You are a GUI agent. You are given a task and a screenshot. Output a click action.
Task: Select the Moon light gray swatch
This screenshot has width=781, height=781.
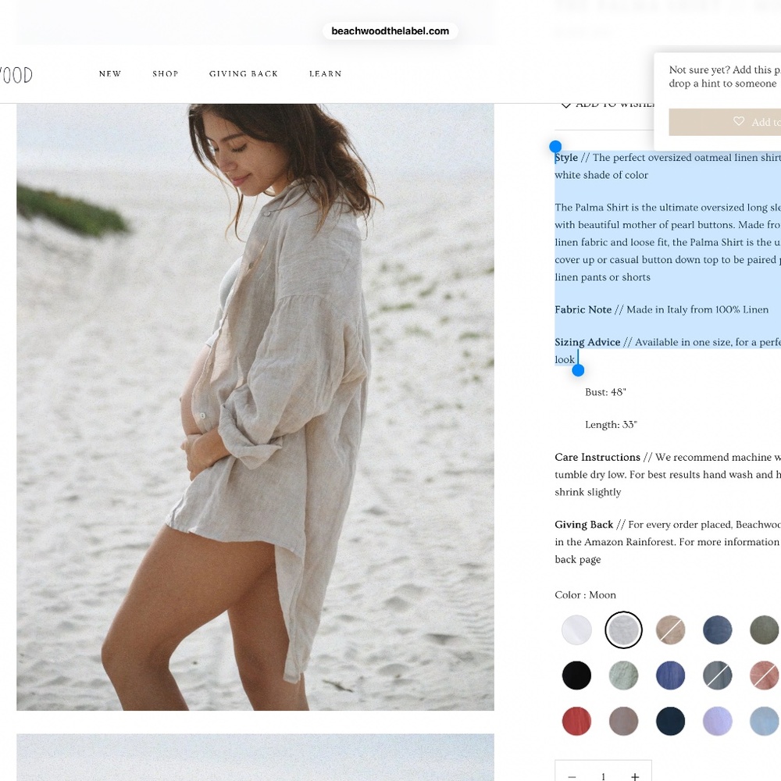click(x=623, y=629)
